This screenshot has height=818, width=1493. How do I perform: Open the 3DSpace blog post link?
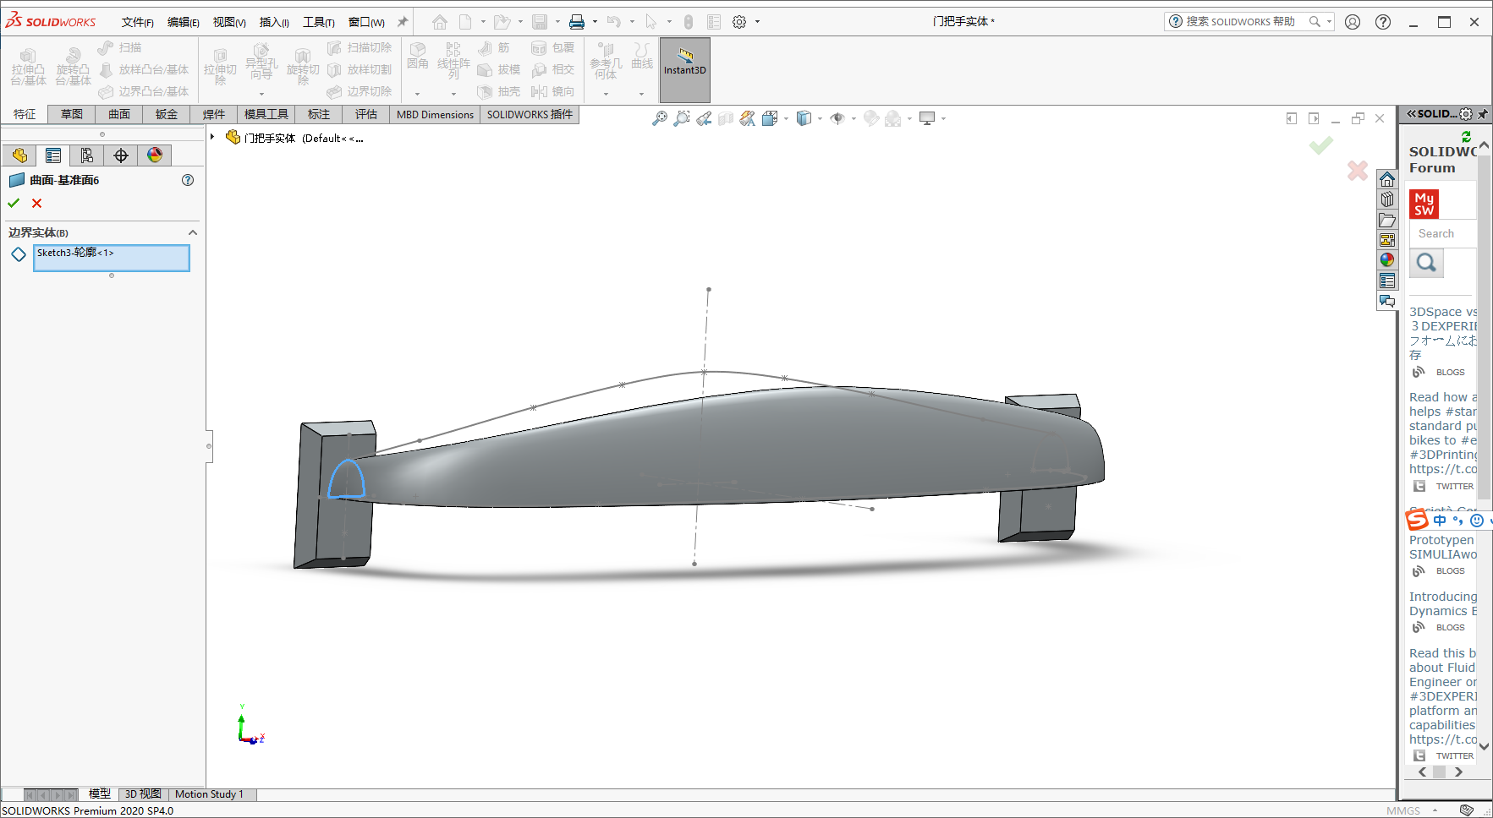1443,333
